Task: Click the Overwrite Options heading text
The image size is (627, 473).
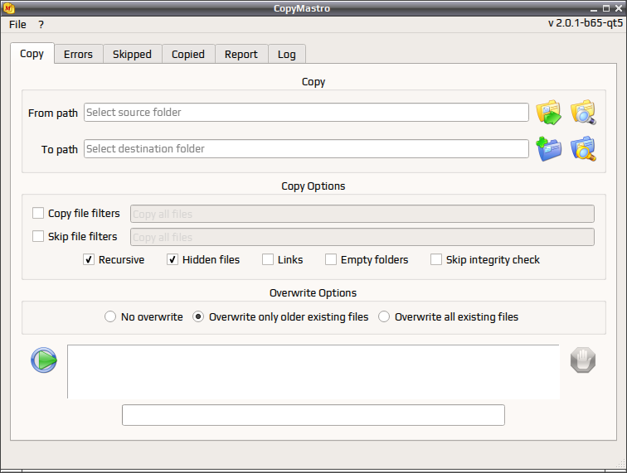Action: pyautogui.click(x=313, y=292)
